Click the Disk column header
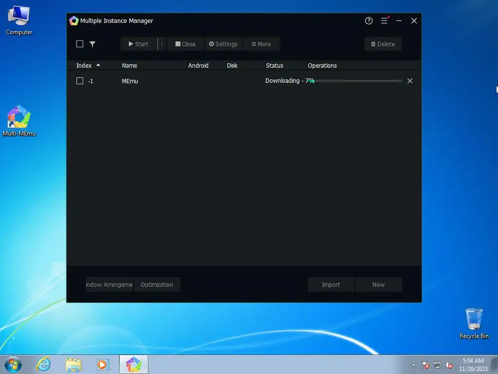The height and width of the screenshot is (374, 498). click(x=232, y=66)
